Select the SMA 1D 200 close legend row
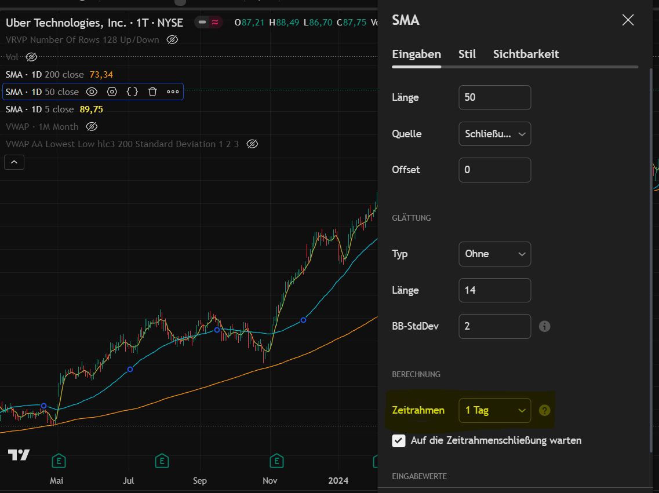Image resolution: width=659 pixels, height=493 pixels. [59, 74]
